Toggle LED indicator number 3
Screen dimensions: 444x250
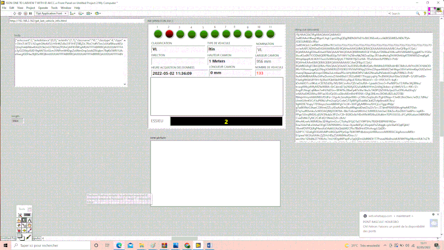click(x=180, y=34)
